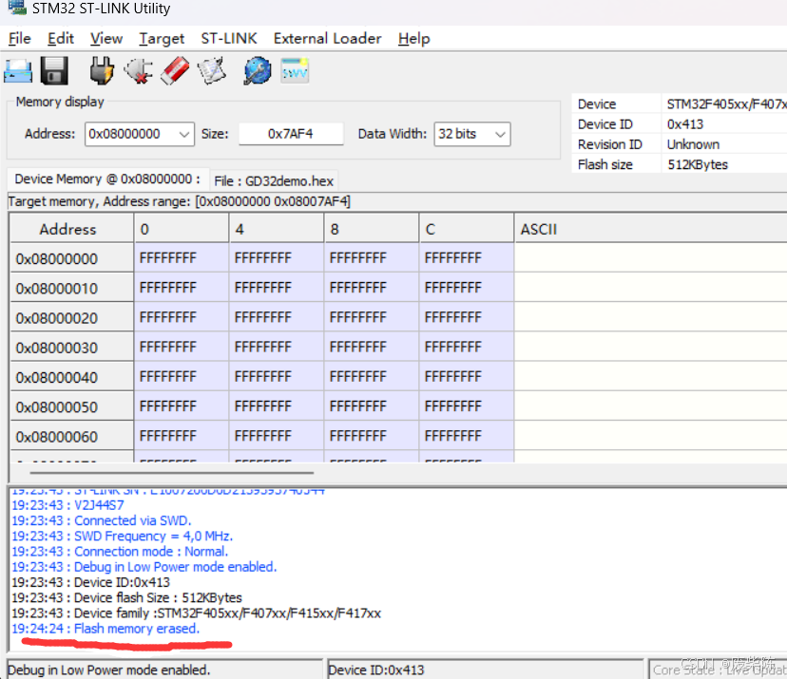
Task: Click FFFFFFFF cell in row 0x08000050 column 4
Action: click(277, 406)
